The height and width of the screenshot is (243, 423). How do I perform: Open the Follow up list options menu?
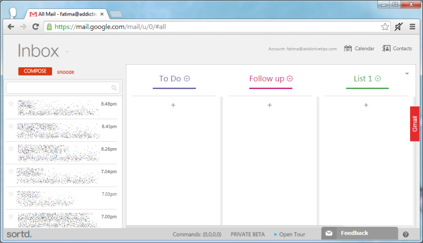290,78
